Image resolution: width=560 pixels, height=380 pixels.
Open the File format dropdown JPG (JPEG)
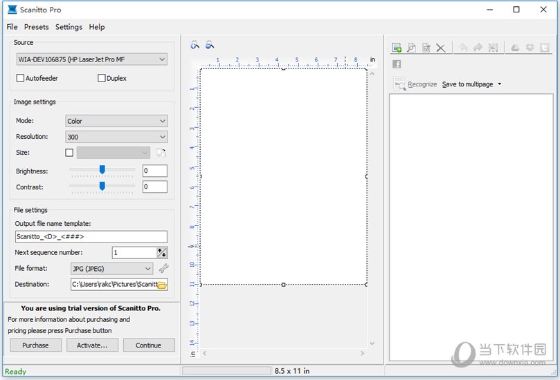111,269
